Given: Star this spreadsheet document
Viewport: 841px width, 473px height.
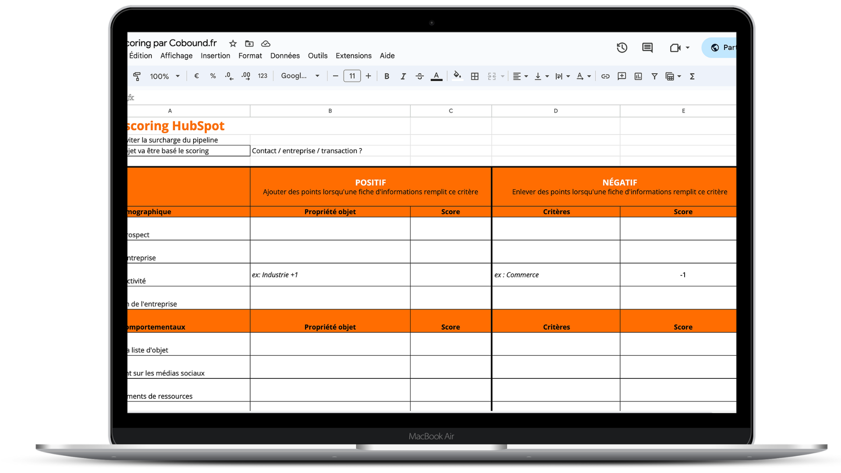Looking at the screenshot, I should coord(233,43).
